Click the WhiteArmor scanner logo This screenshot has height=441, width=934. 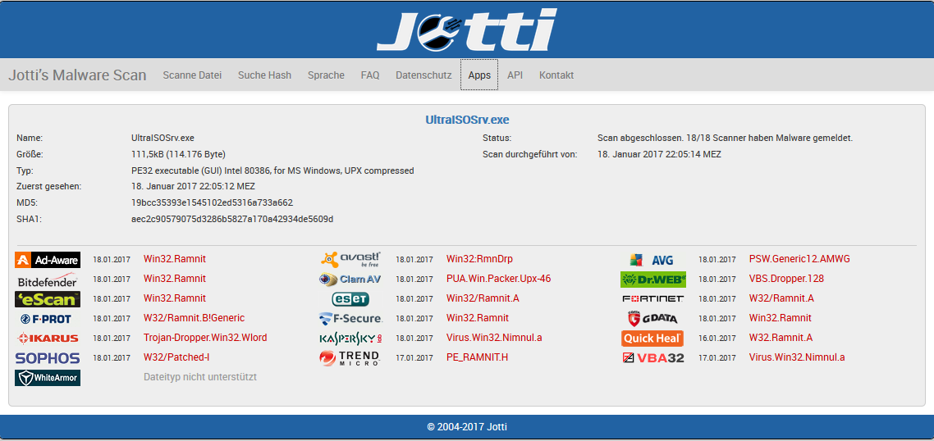coord(48,377)
